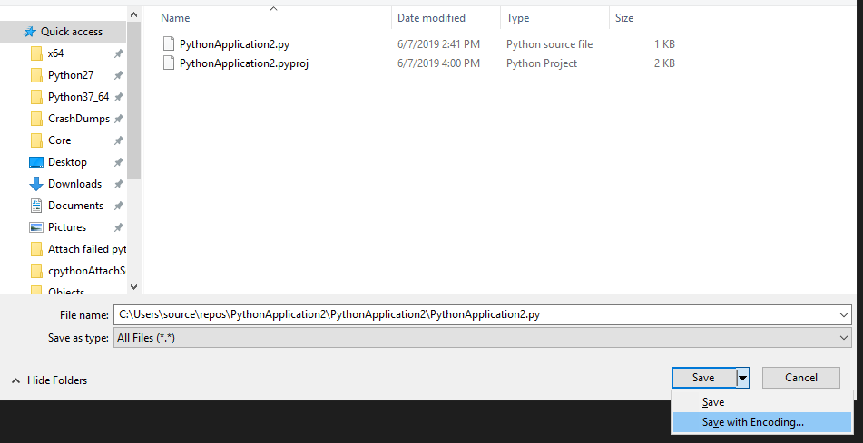This screenshot has width=863, height=443.
Task: Click the Downloads arrow icon
Action: pyautogui.click(x=36, y=184)
